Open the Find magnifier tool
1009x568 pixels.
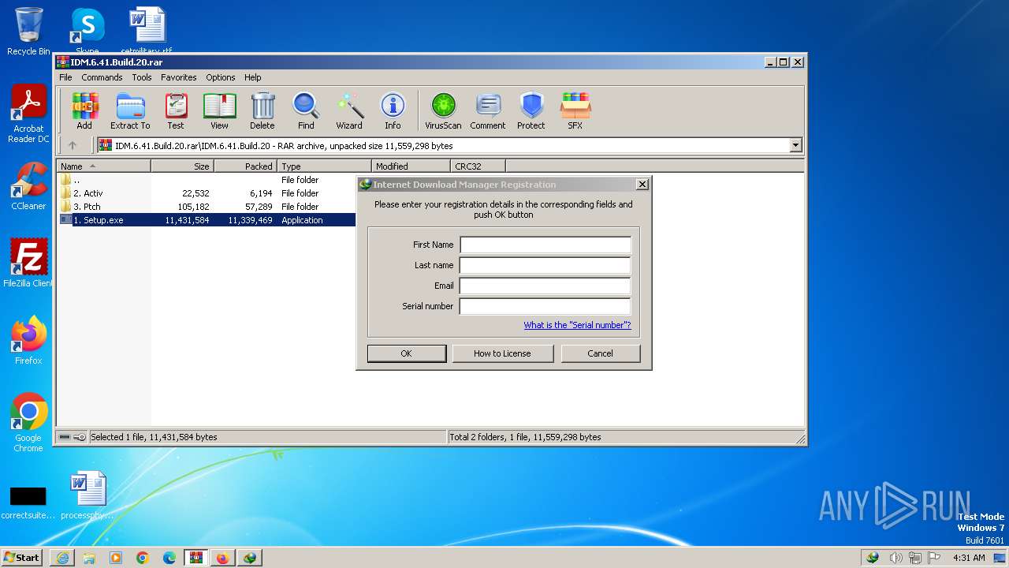[x=306, y=111]
